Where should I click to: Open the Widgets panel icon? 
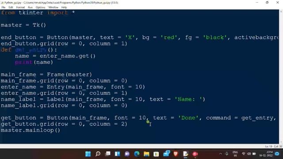click(x=117, y=154)
